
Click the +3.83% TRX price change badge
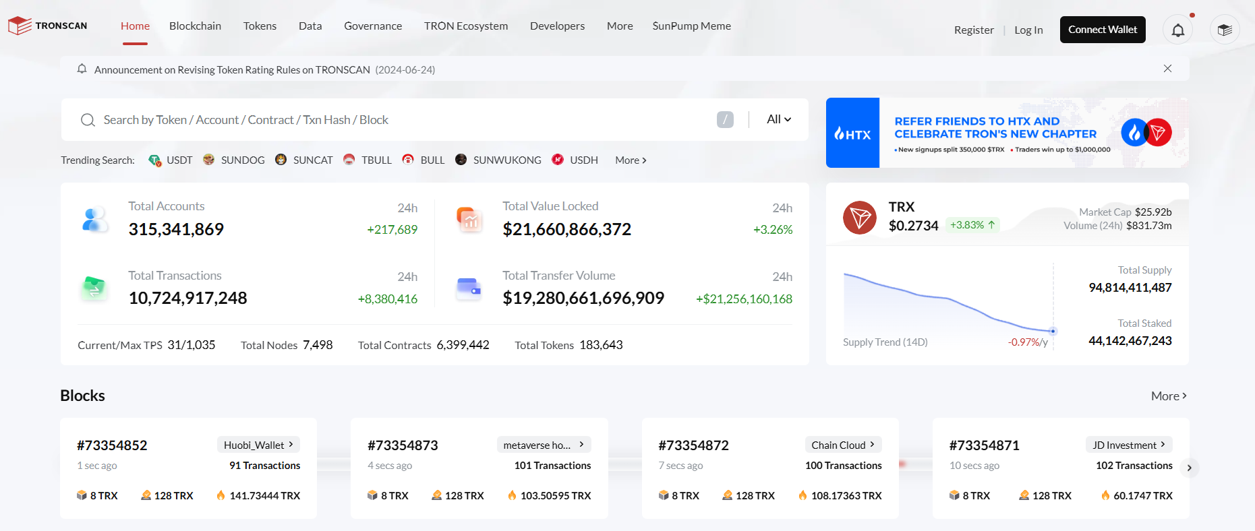972,225
